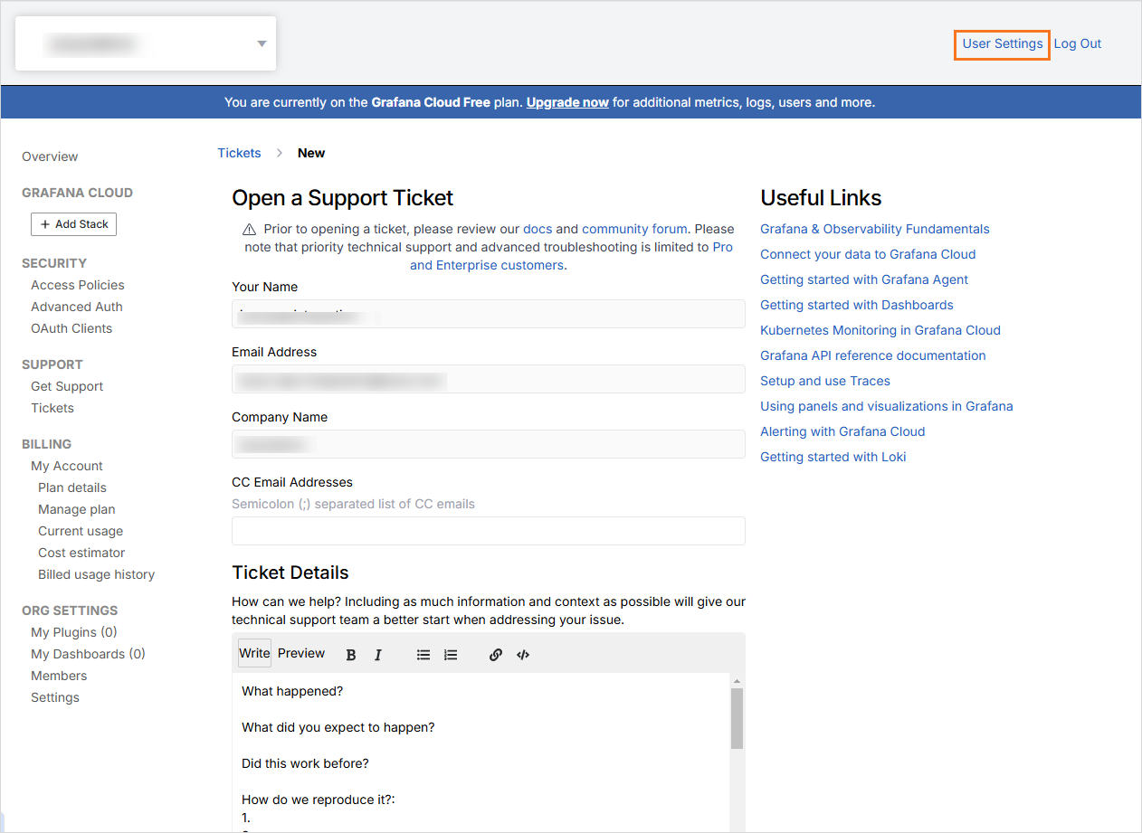The image size is (1142, 833).
Task: Open Manage plan
Action: (x=77, y=509)
